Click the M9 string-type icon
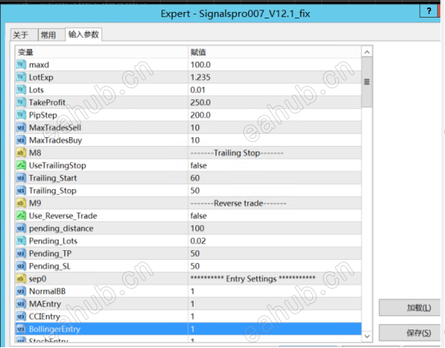Image resolution: width=445 pixels, height=348 pixels. tap(21, 203)
